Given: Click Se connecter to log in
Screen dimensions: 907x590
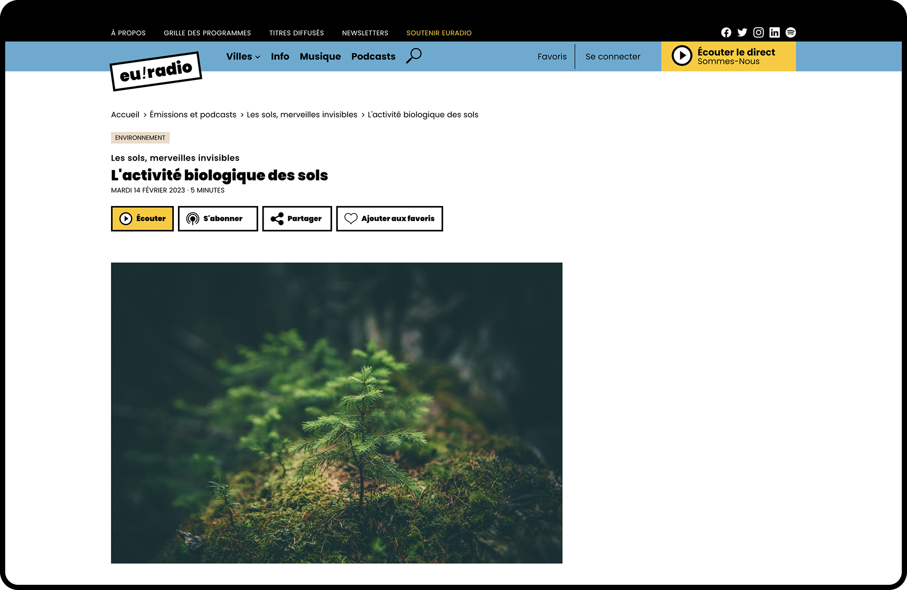Looking at the screenshot, I should [613, 57].
